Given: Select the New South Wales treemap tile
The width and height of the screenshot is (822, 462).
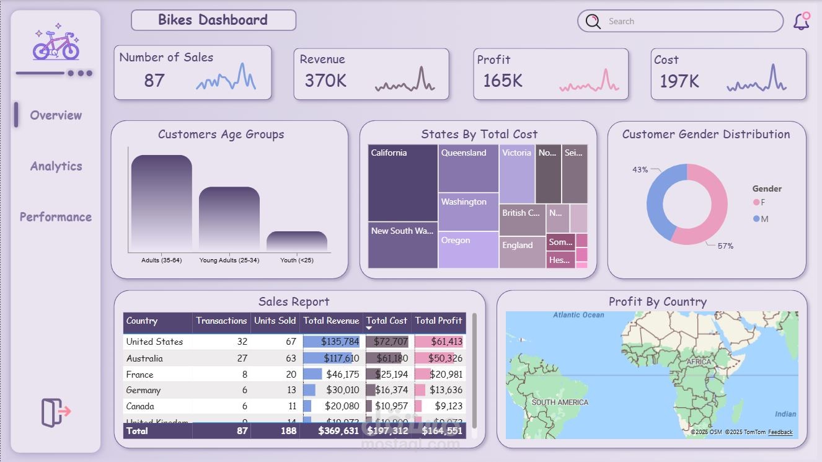Looking at the screenshot, I should (x=403, y=246).
